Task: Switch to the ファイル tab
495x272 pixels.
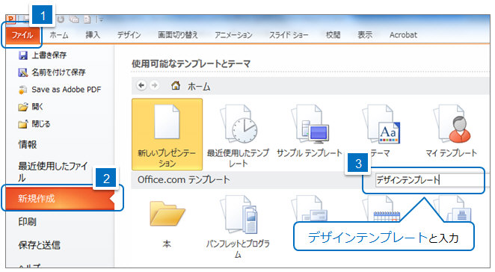Action: (22, 35)
